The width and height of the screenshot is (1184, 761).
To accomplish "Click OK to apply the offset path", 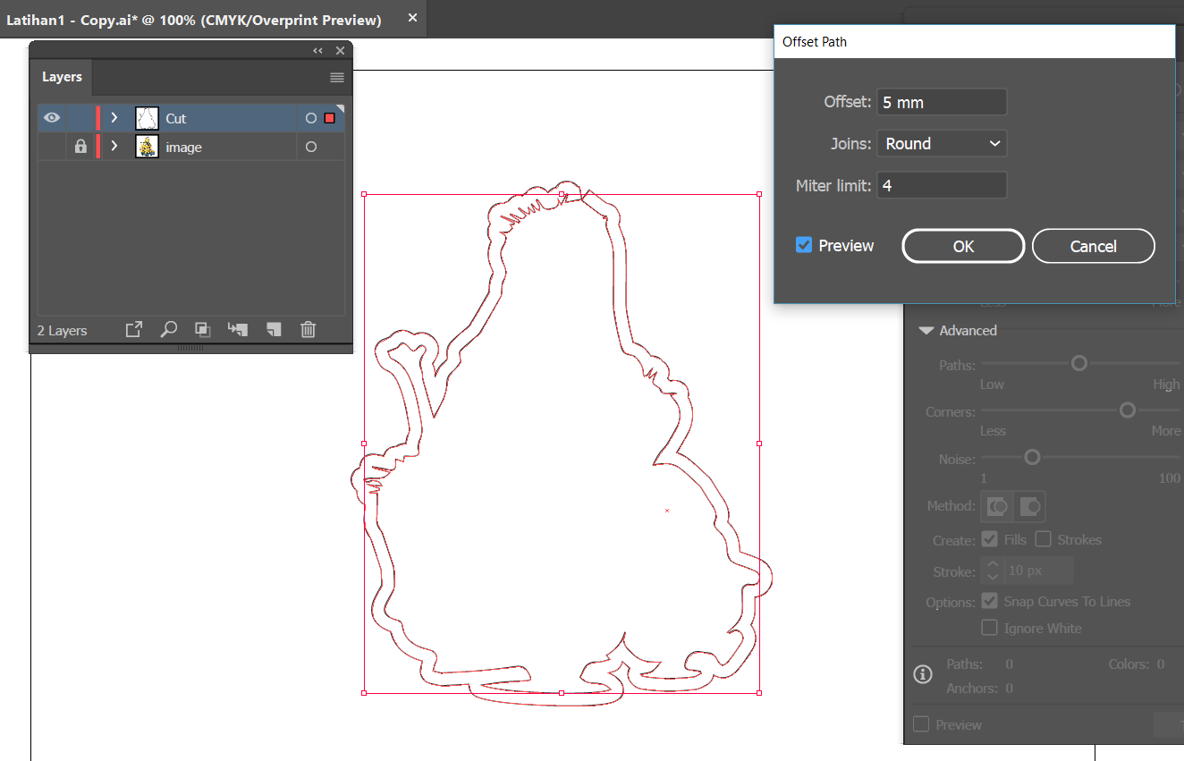I will click(x=963, y=245).
